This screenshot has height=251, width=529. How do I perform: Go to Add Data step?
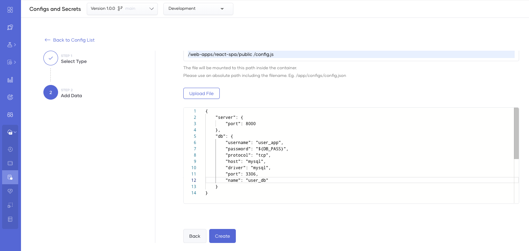pyautogui.click(x=71, y=95)
